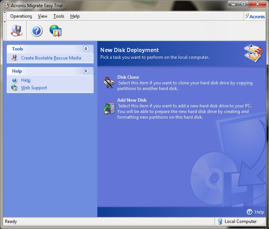Open the Web Support link
Viewport: 269px width, 229px height.
click(34, 88)
